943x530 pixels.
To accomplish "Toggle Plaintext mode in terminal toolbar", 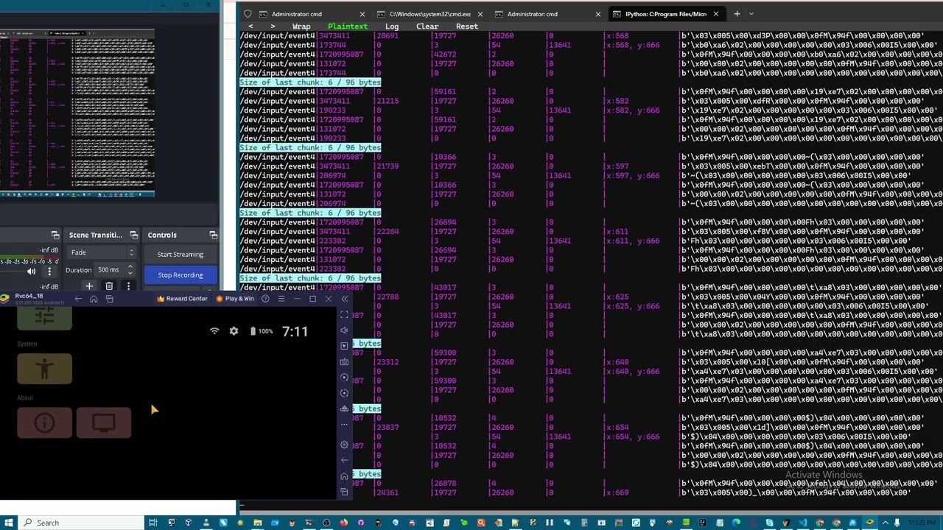I will point(348,26).
